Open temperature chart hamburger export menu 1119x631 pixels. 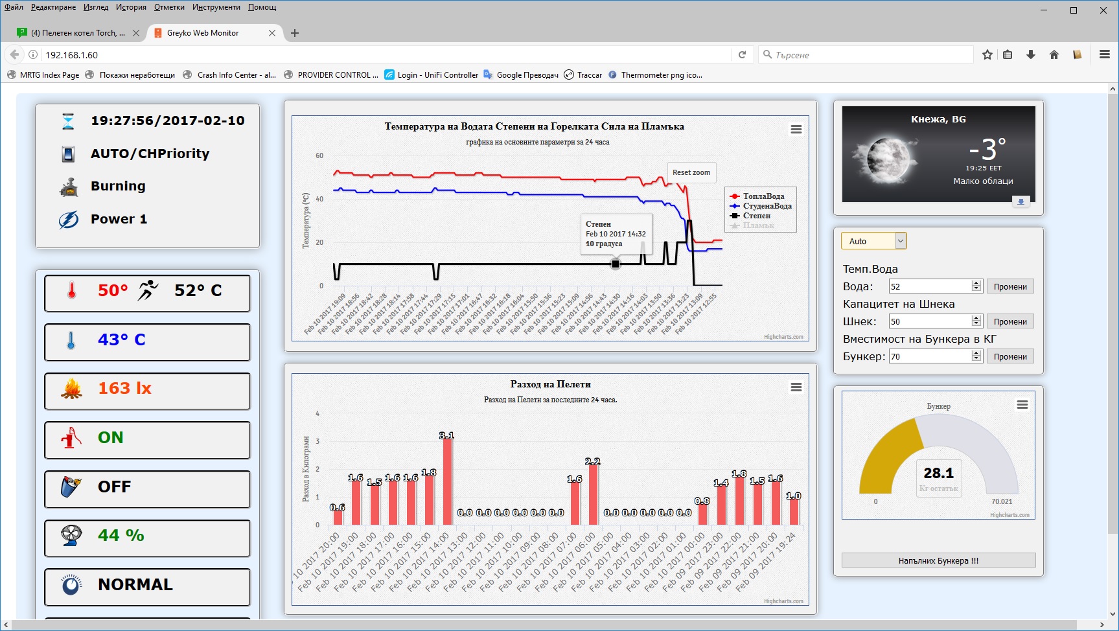796,130
